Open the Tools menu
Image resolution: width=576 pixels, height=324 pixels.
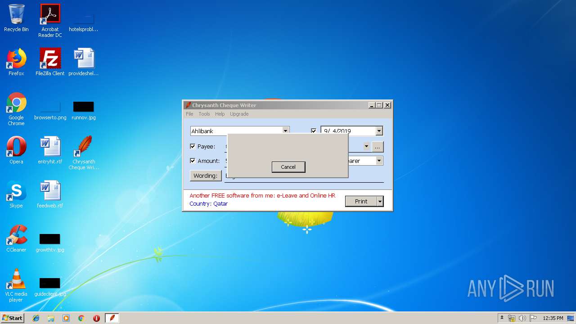coord(204,114)
